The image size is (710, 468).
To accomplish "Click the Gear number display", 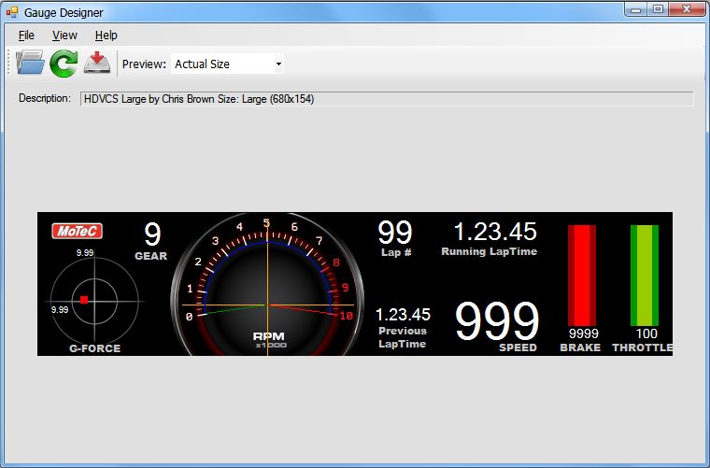I will 152,234.
